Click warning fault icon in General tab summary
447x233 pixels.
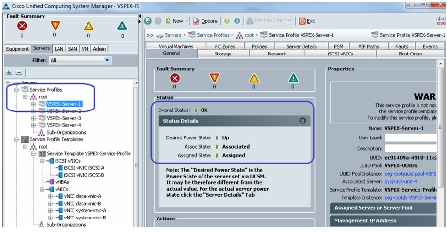293,78
